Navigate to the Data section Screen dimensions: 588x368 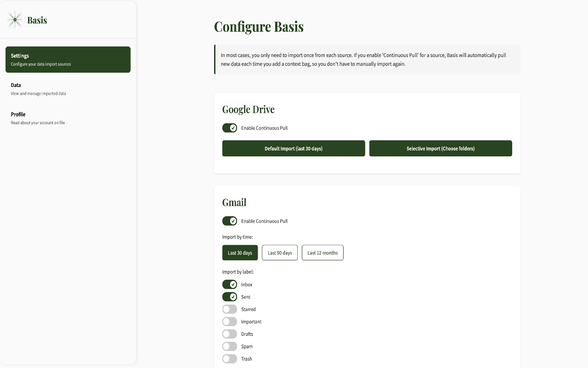point(68,88)
